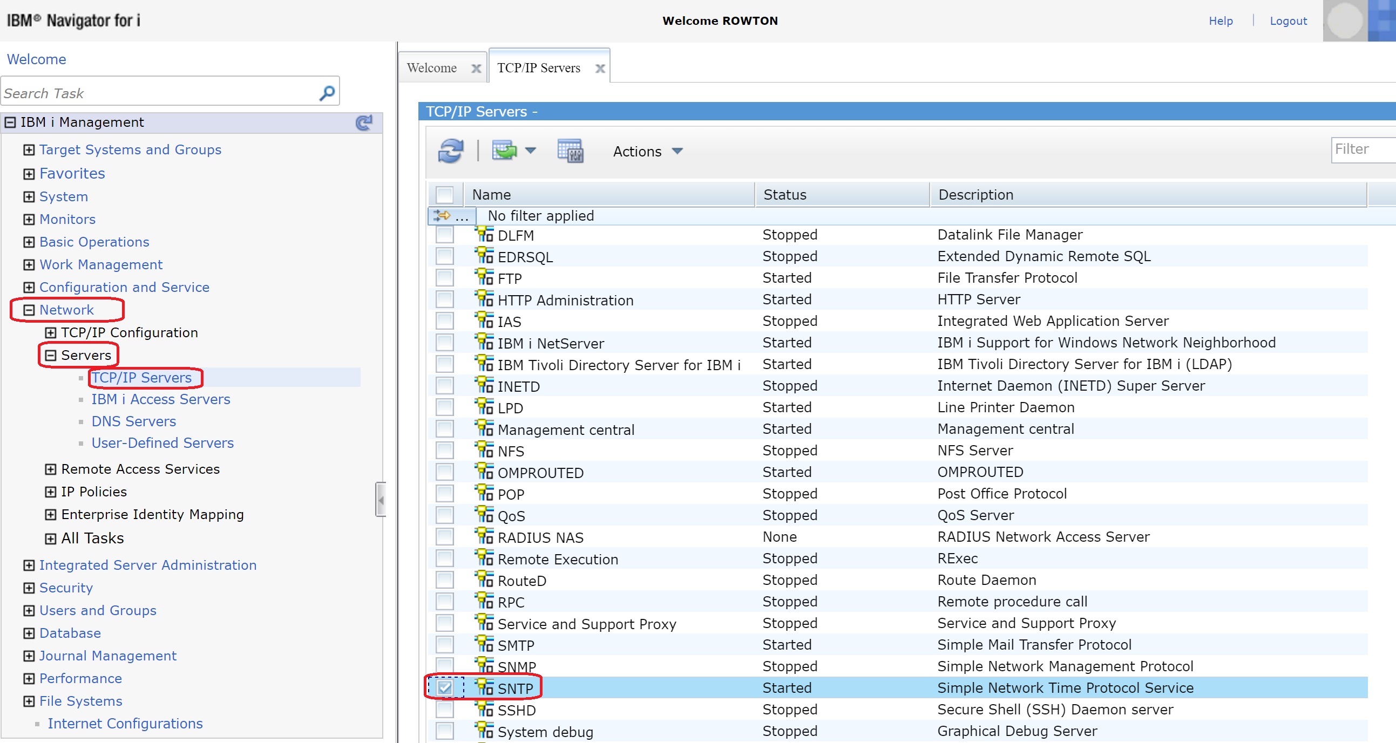This screenshot has width=1396, height=743.
Task: Open IBM i Access Servers link
Action: tap(160, 399)
